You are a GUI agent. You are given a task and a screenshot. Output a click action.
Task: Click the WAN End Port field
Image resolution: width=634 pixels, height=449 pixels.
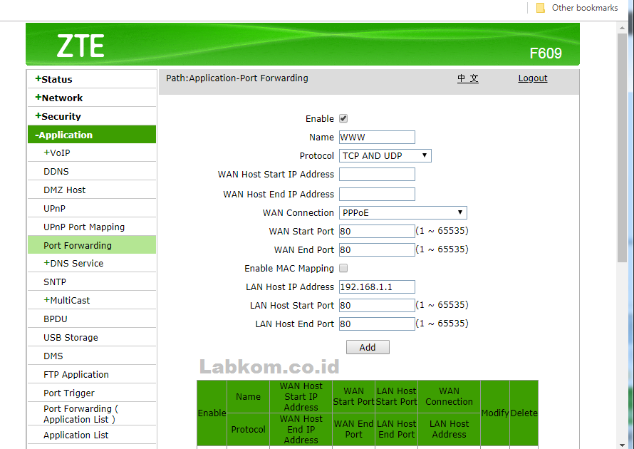pos(377,250)
